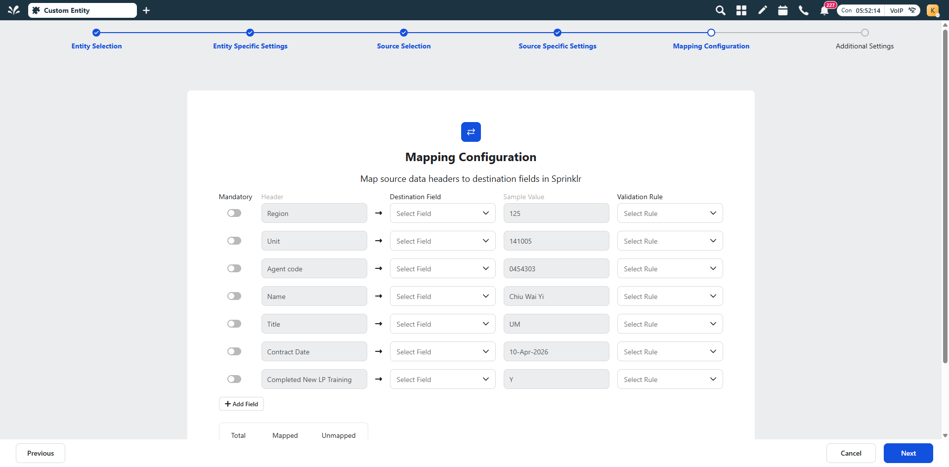Jump to Source Selection step
Image resolution: width=949 pixels, height=467 pixels.
coord(404,46)
